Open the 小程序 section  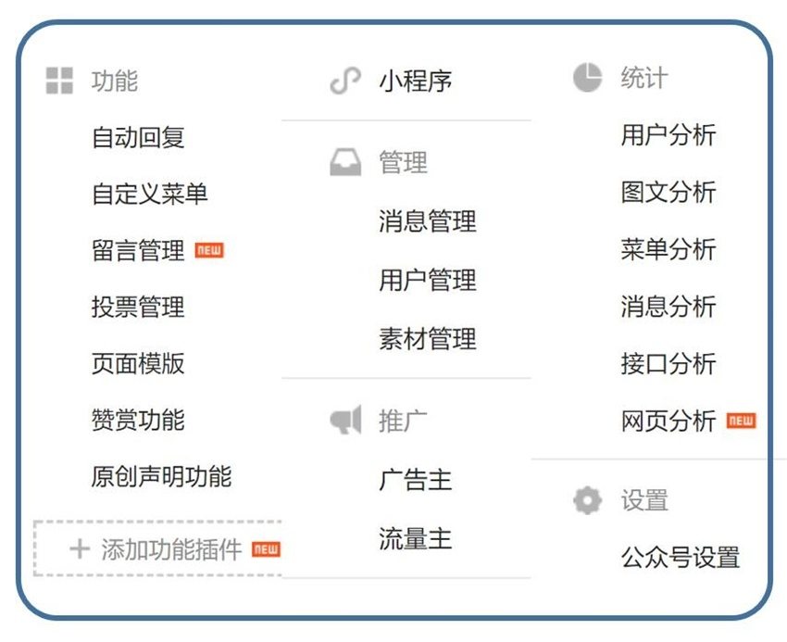[416, 82]
